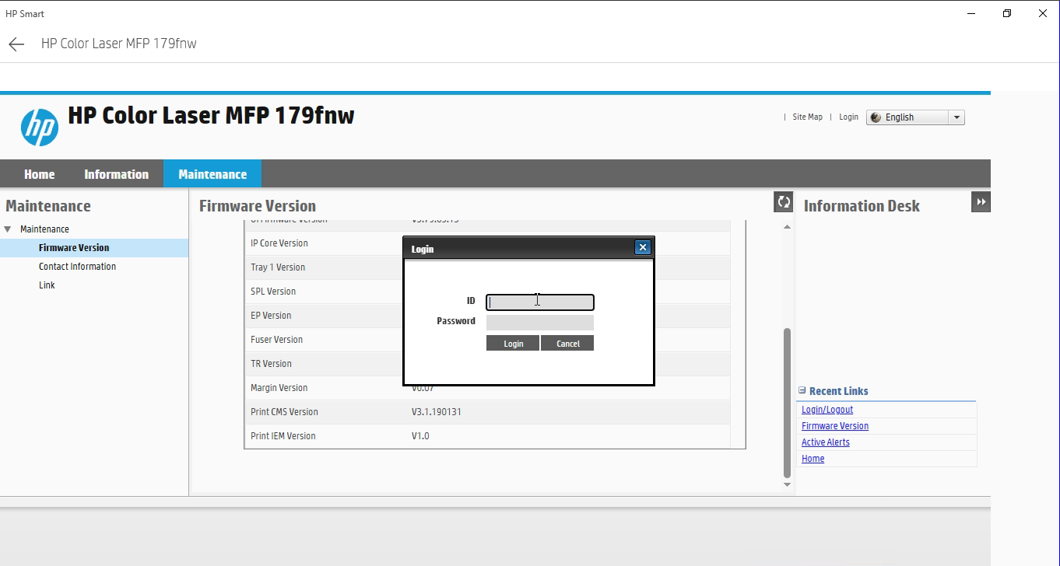Viewport: 1060px width, 566px height.
Task: Minimize the HP Smart window
Action: pyautogui.click(x=971, y=13)
